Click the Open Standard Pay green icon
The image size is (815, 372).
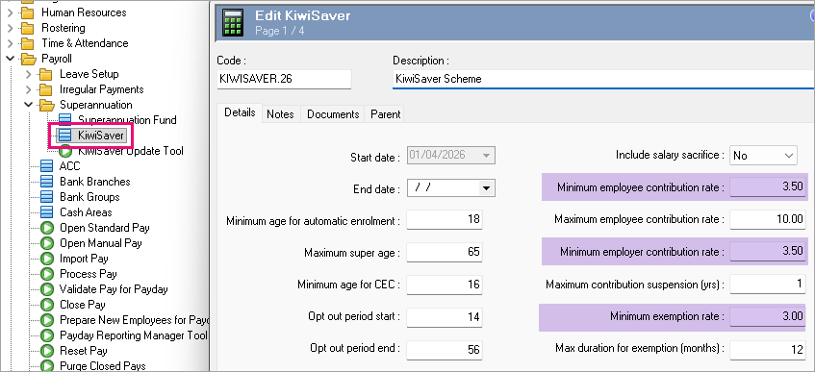pos(47,228)
